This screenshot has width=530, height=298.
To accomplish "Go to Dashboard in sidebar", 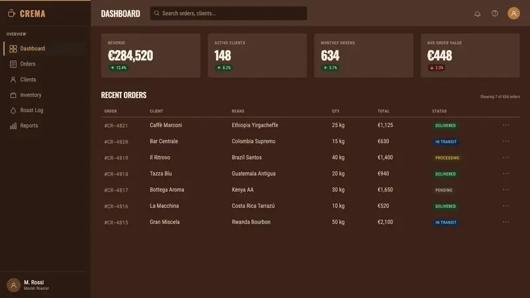I will pyautogui.click(x=45, y=48).
